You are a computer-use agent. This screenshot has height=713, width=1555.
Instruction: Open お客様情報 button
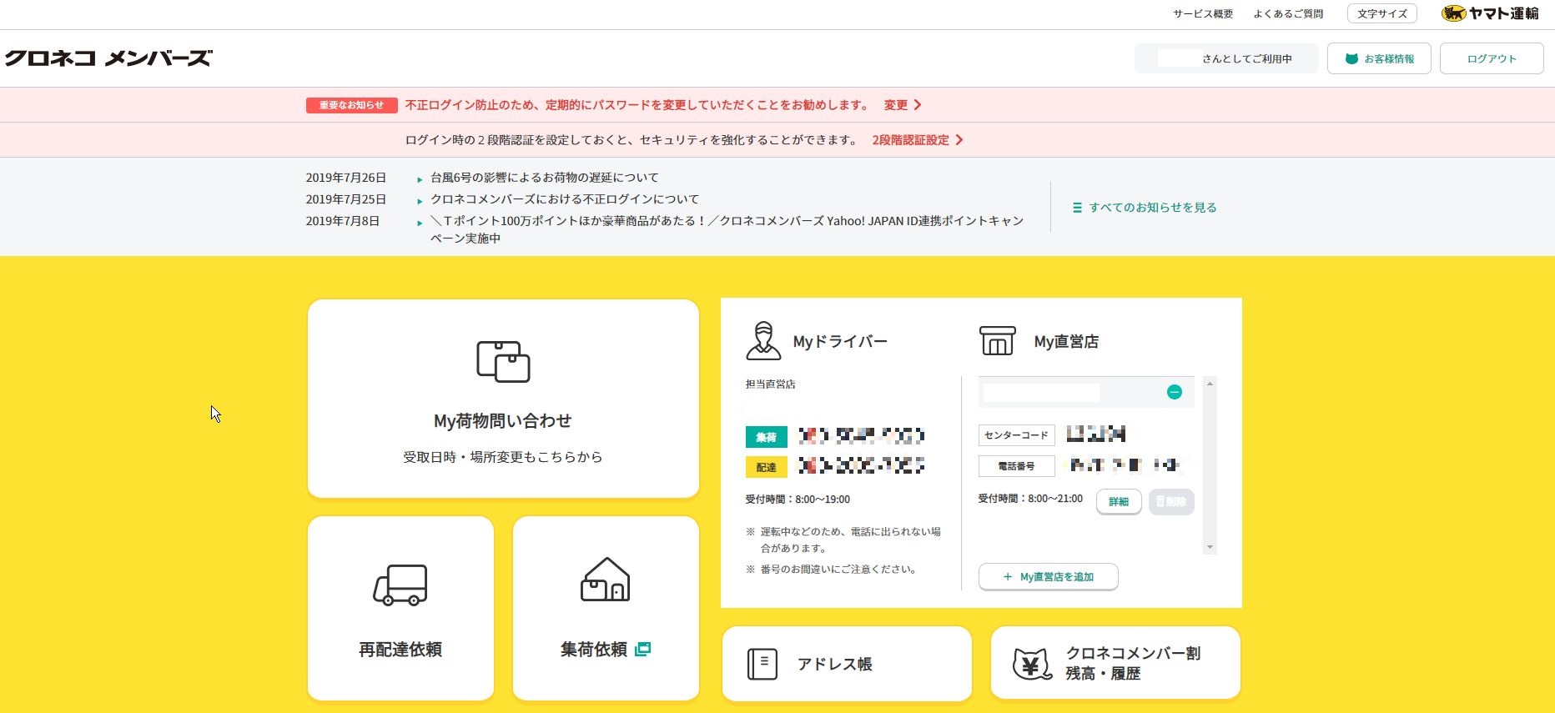coord(1379,58)
